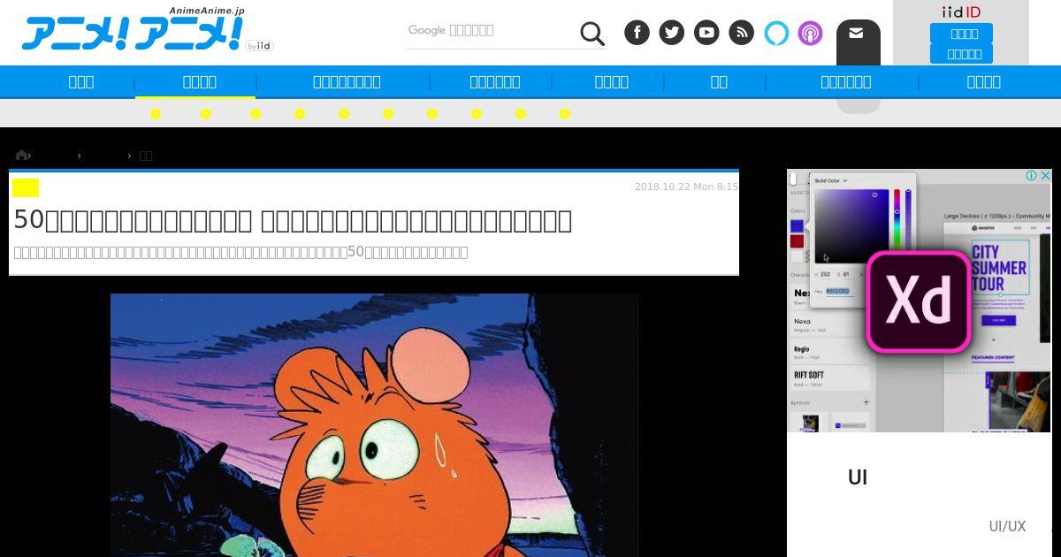Click the Adobe Xd logo ad
The image size is (1061, 557).
pos(918,301)
